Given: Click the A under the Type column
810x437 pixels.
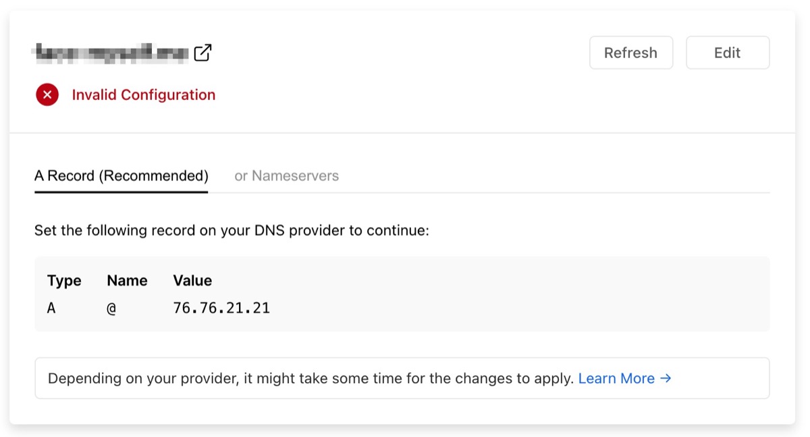Looking at the screenshot, I should point(51,307).
